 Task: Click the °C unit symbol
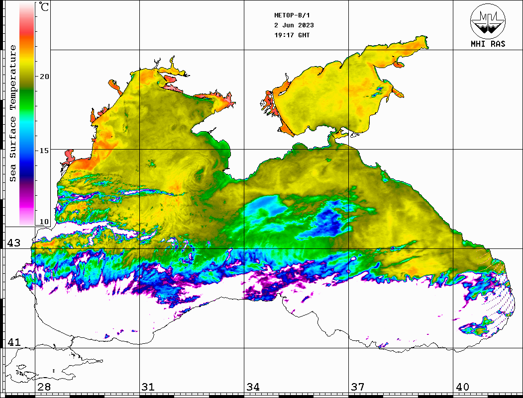pyautogui.click(x=44, y=6)
